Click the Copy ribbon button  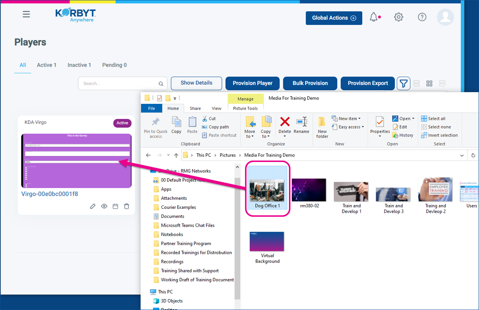pos(176,125)
